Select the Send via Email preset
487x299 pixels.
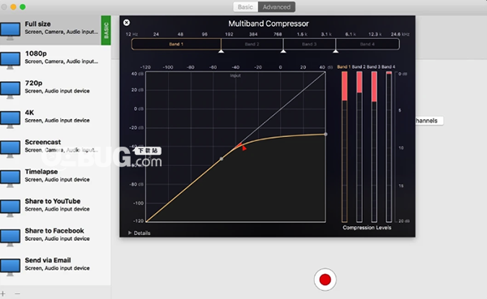(55, 264)
